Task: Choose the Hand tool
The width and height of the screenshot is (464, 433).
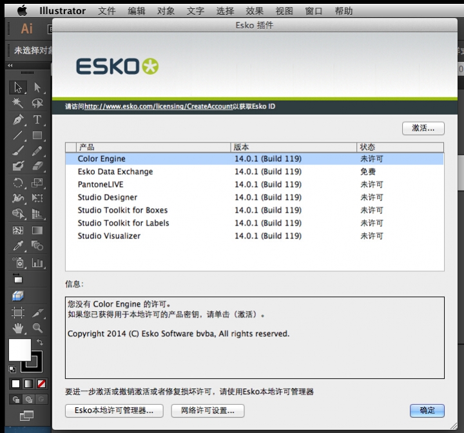Action: 18,328
